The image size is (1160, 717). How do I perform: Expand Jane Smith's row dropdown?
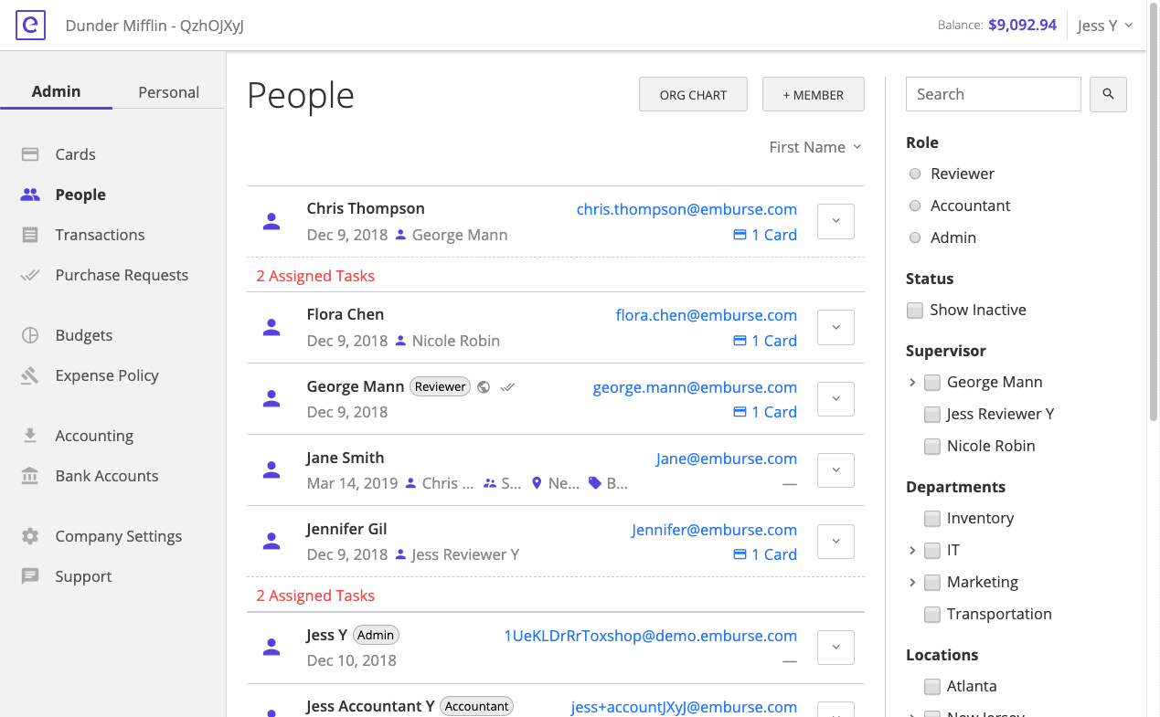[x=835, y=469]
